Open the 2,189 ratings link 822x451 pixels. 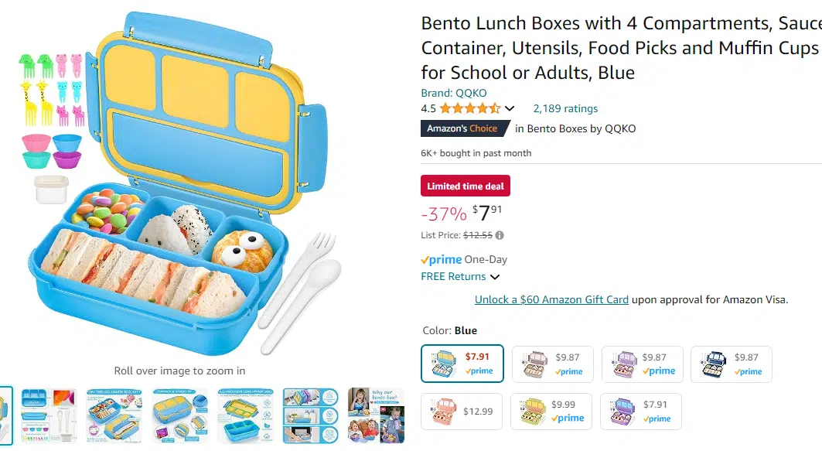[x=565, y=108]
